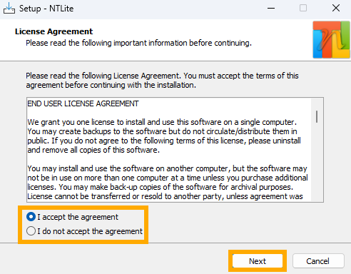Click the "You must accept the terms" instruction text
This screenshot has height=274, width=351.
coord(241,76)
